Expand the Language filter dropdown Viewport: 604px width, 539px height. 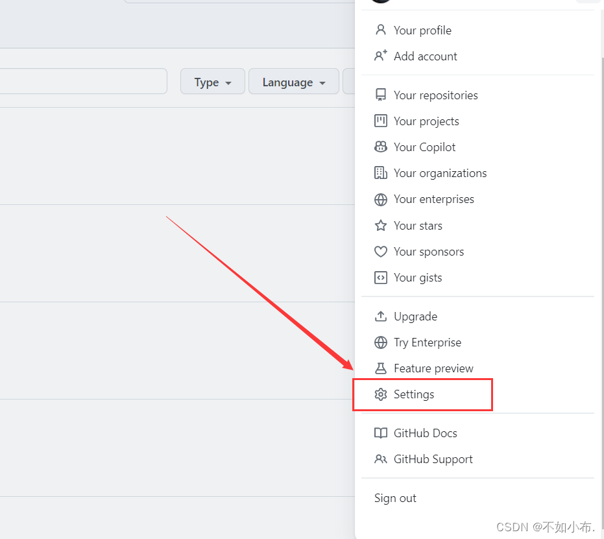tap(293, 82)
